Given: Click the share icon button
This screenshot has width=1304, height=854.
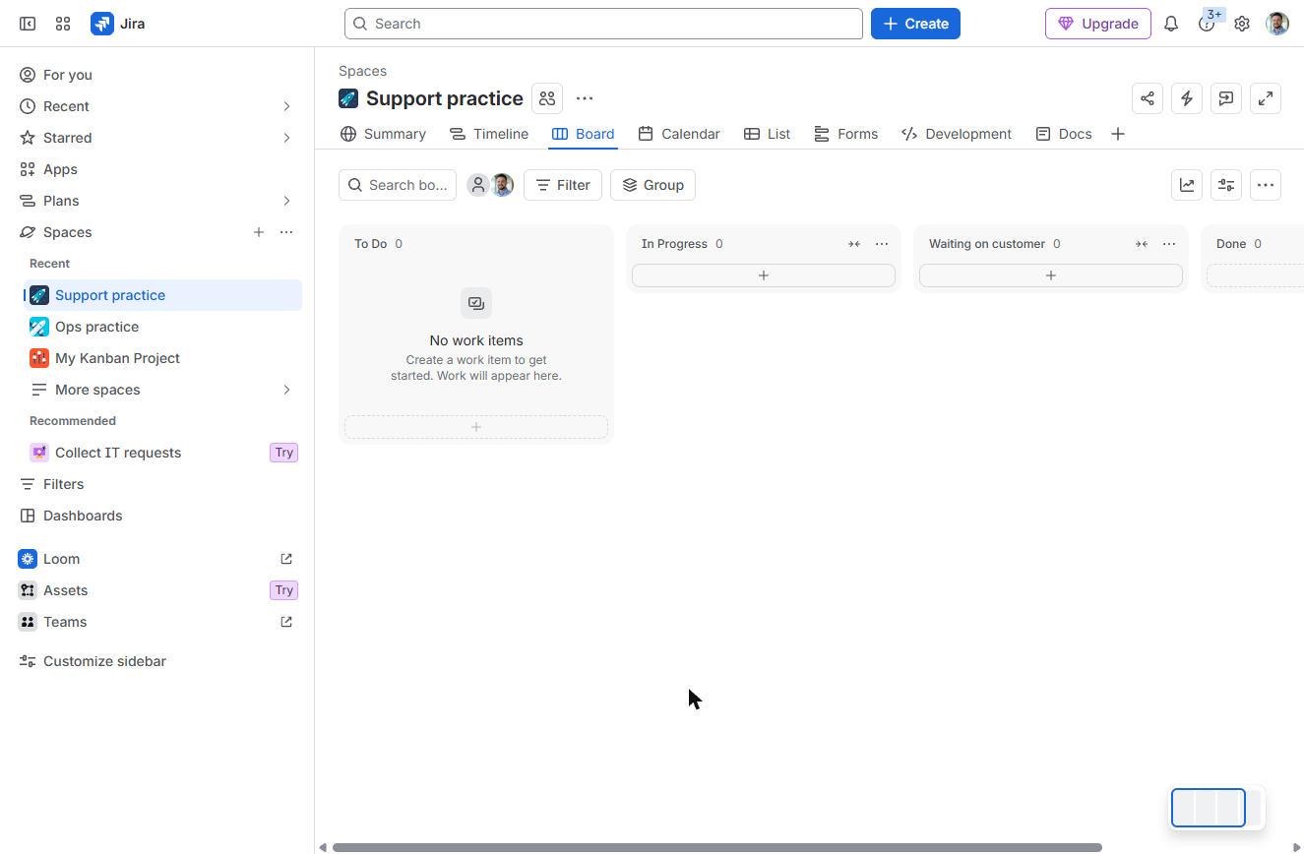Looking at the screenshot, I should 1148,98.
